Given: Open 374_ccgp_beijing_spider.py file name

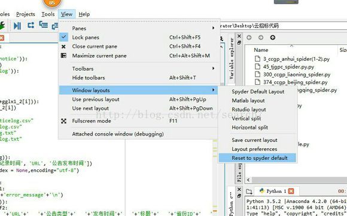Looking at the screenshot, I should (295, 82).
